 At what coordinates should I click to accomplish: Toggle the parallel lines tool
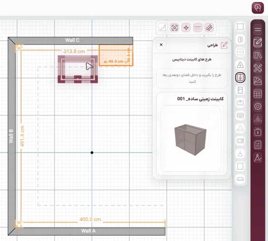198,28
